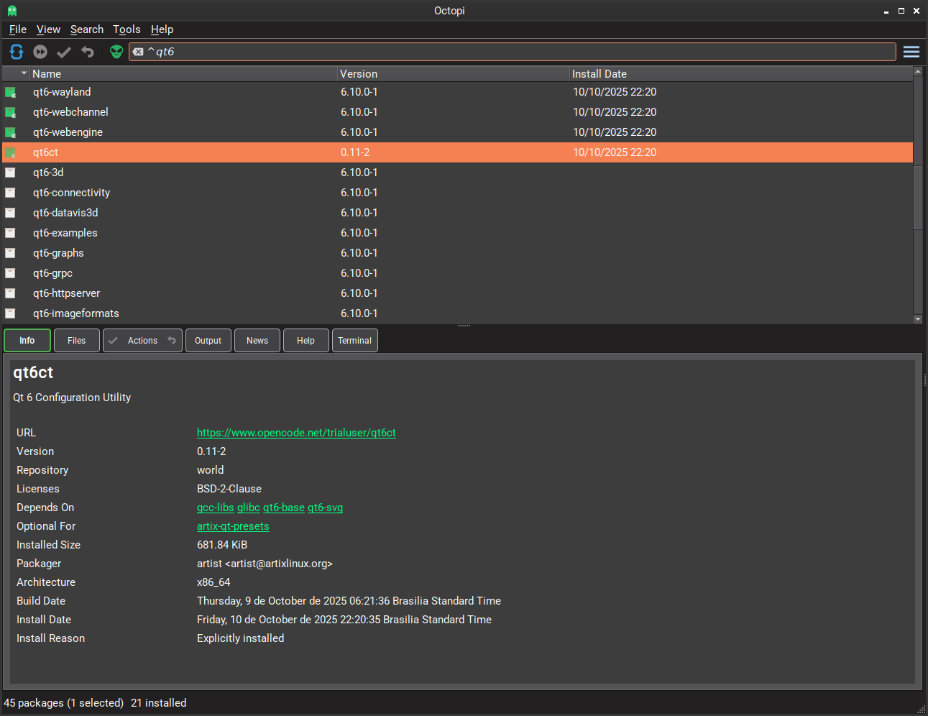Click uninstalled status icon of qt6-graphs
Viewport: 928px width, 716px height.
click(10, 253)
